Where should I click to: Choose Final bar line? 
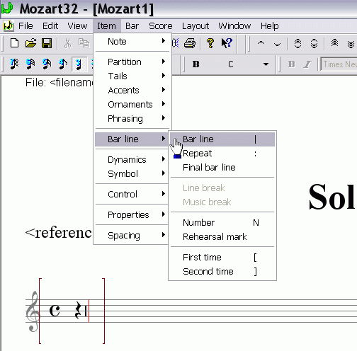pos(222,168)
